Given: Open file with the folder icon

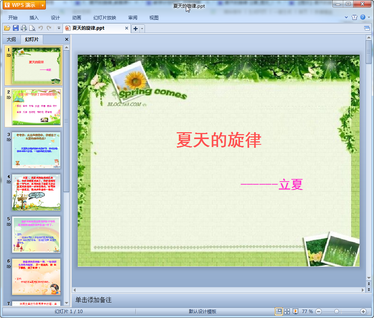Looking at the screenshot, I should click(x=7, y=28).
